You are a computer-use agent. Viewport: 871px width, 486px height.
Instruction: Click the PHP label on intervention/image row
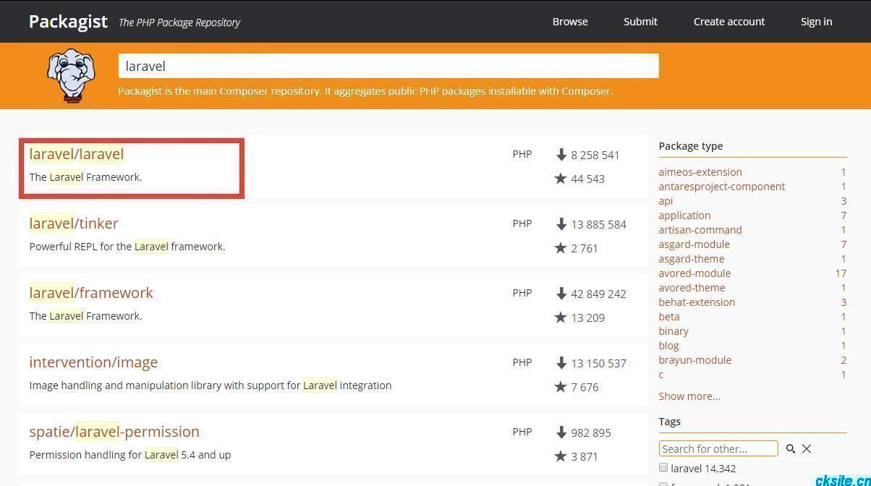coord(522,362)
